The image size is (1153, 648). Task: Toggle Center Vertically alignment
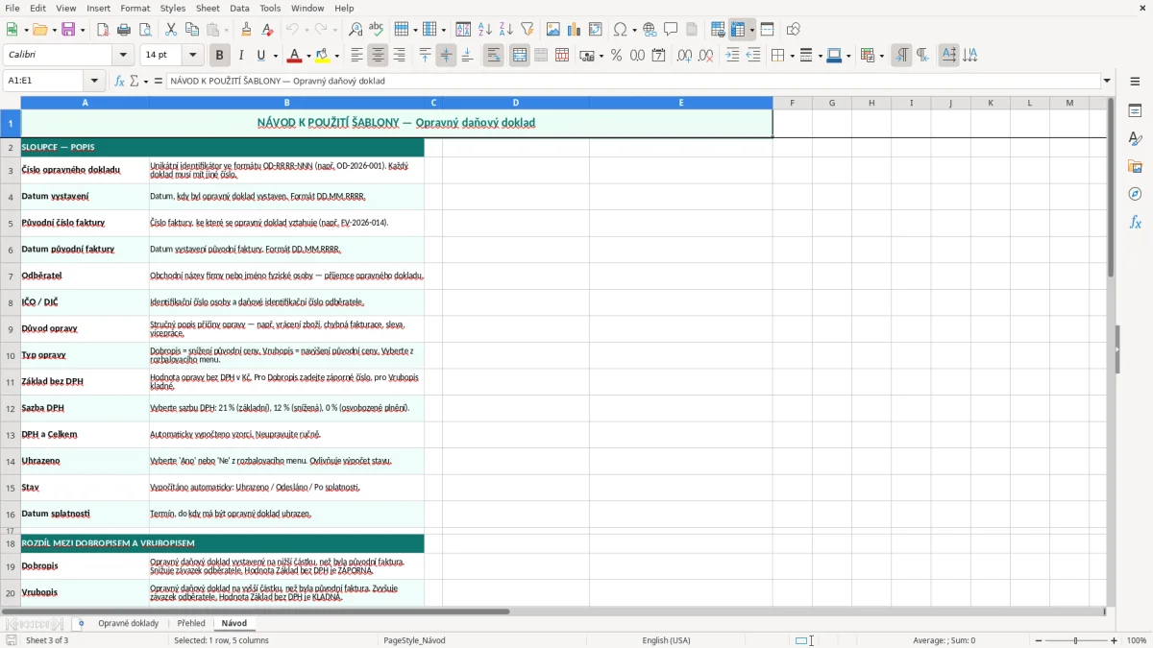click(x=446, y=56)
